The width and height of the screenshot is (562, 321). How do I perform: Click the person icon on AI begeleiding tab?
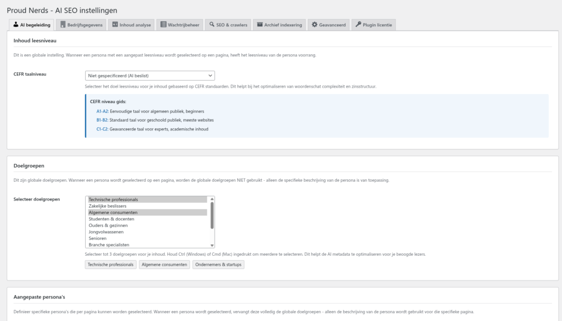pos(16,25)
